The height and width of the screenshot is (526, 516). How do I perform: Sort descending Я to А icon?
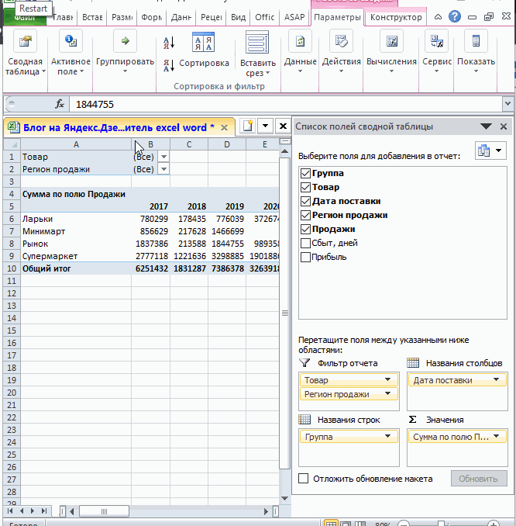coord(169,65)
